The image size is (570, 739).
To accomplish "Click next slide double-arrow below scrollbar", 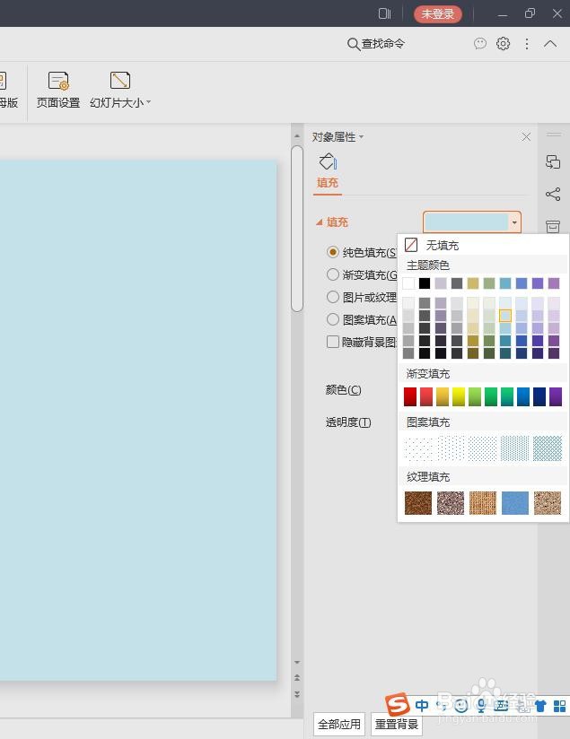I will 297,694.
